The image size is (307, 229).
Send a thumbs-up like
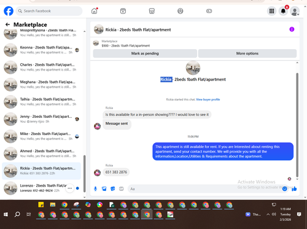click(x=294, y=188)
